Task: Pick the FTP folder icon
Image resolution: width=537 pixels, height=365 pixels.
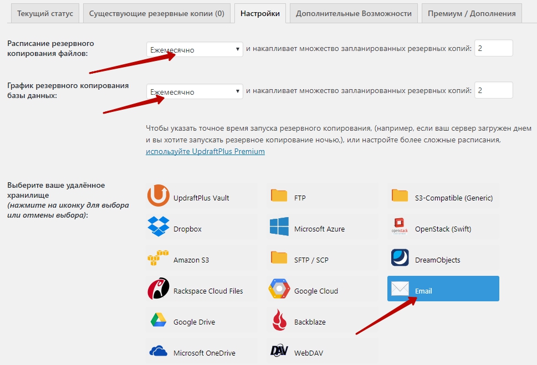Action: (x=279, y=195)
